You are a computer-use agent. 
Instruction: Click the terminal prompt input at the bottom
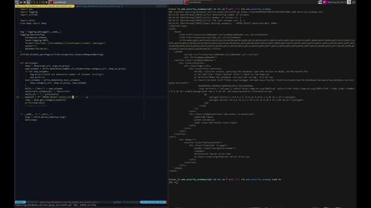177,183
